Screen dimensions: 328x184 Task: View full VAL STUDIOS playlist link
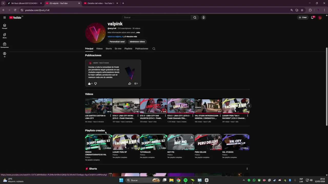pyautogui.click(x=229, y=157)
